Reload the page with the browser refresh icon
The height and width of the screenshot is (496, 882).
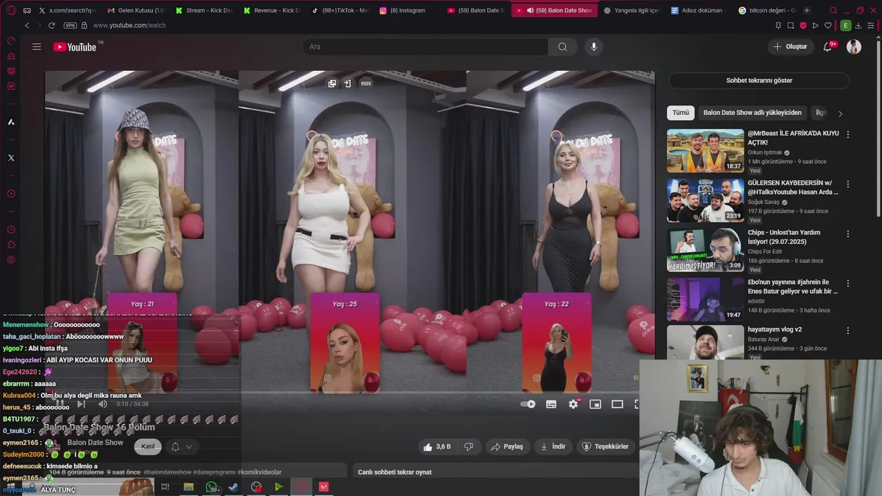pos(52,25)
